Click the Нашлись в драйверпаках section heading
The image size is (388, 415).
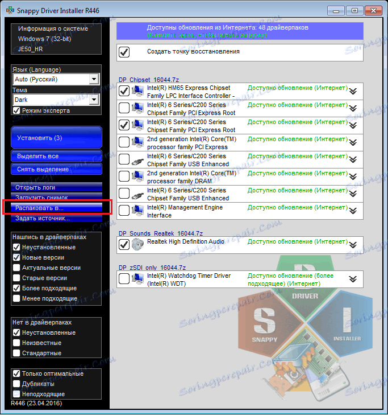pos(49,237)
